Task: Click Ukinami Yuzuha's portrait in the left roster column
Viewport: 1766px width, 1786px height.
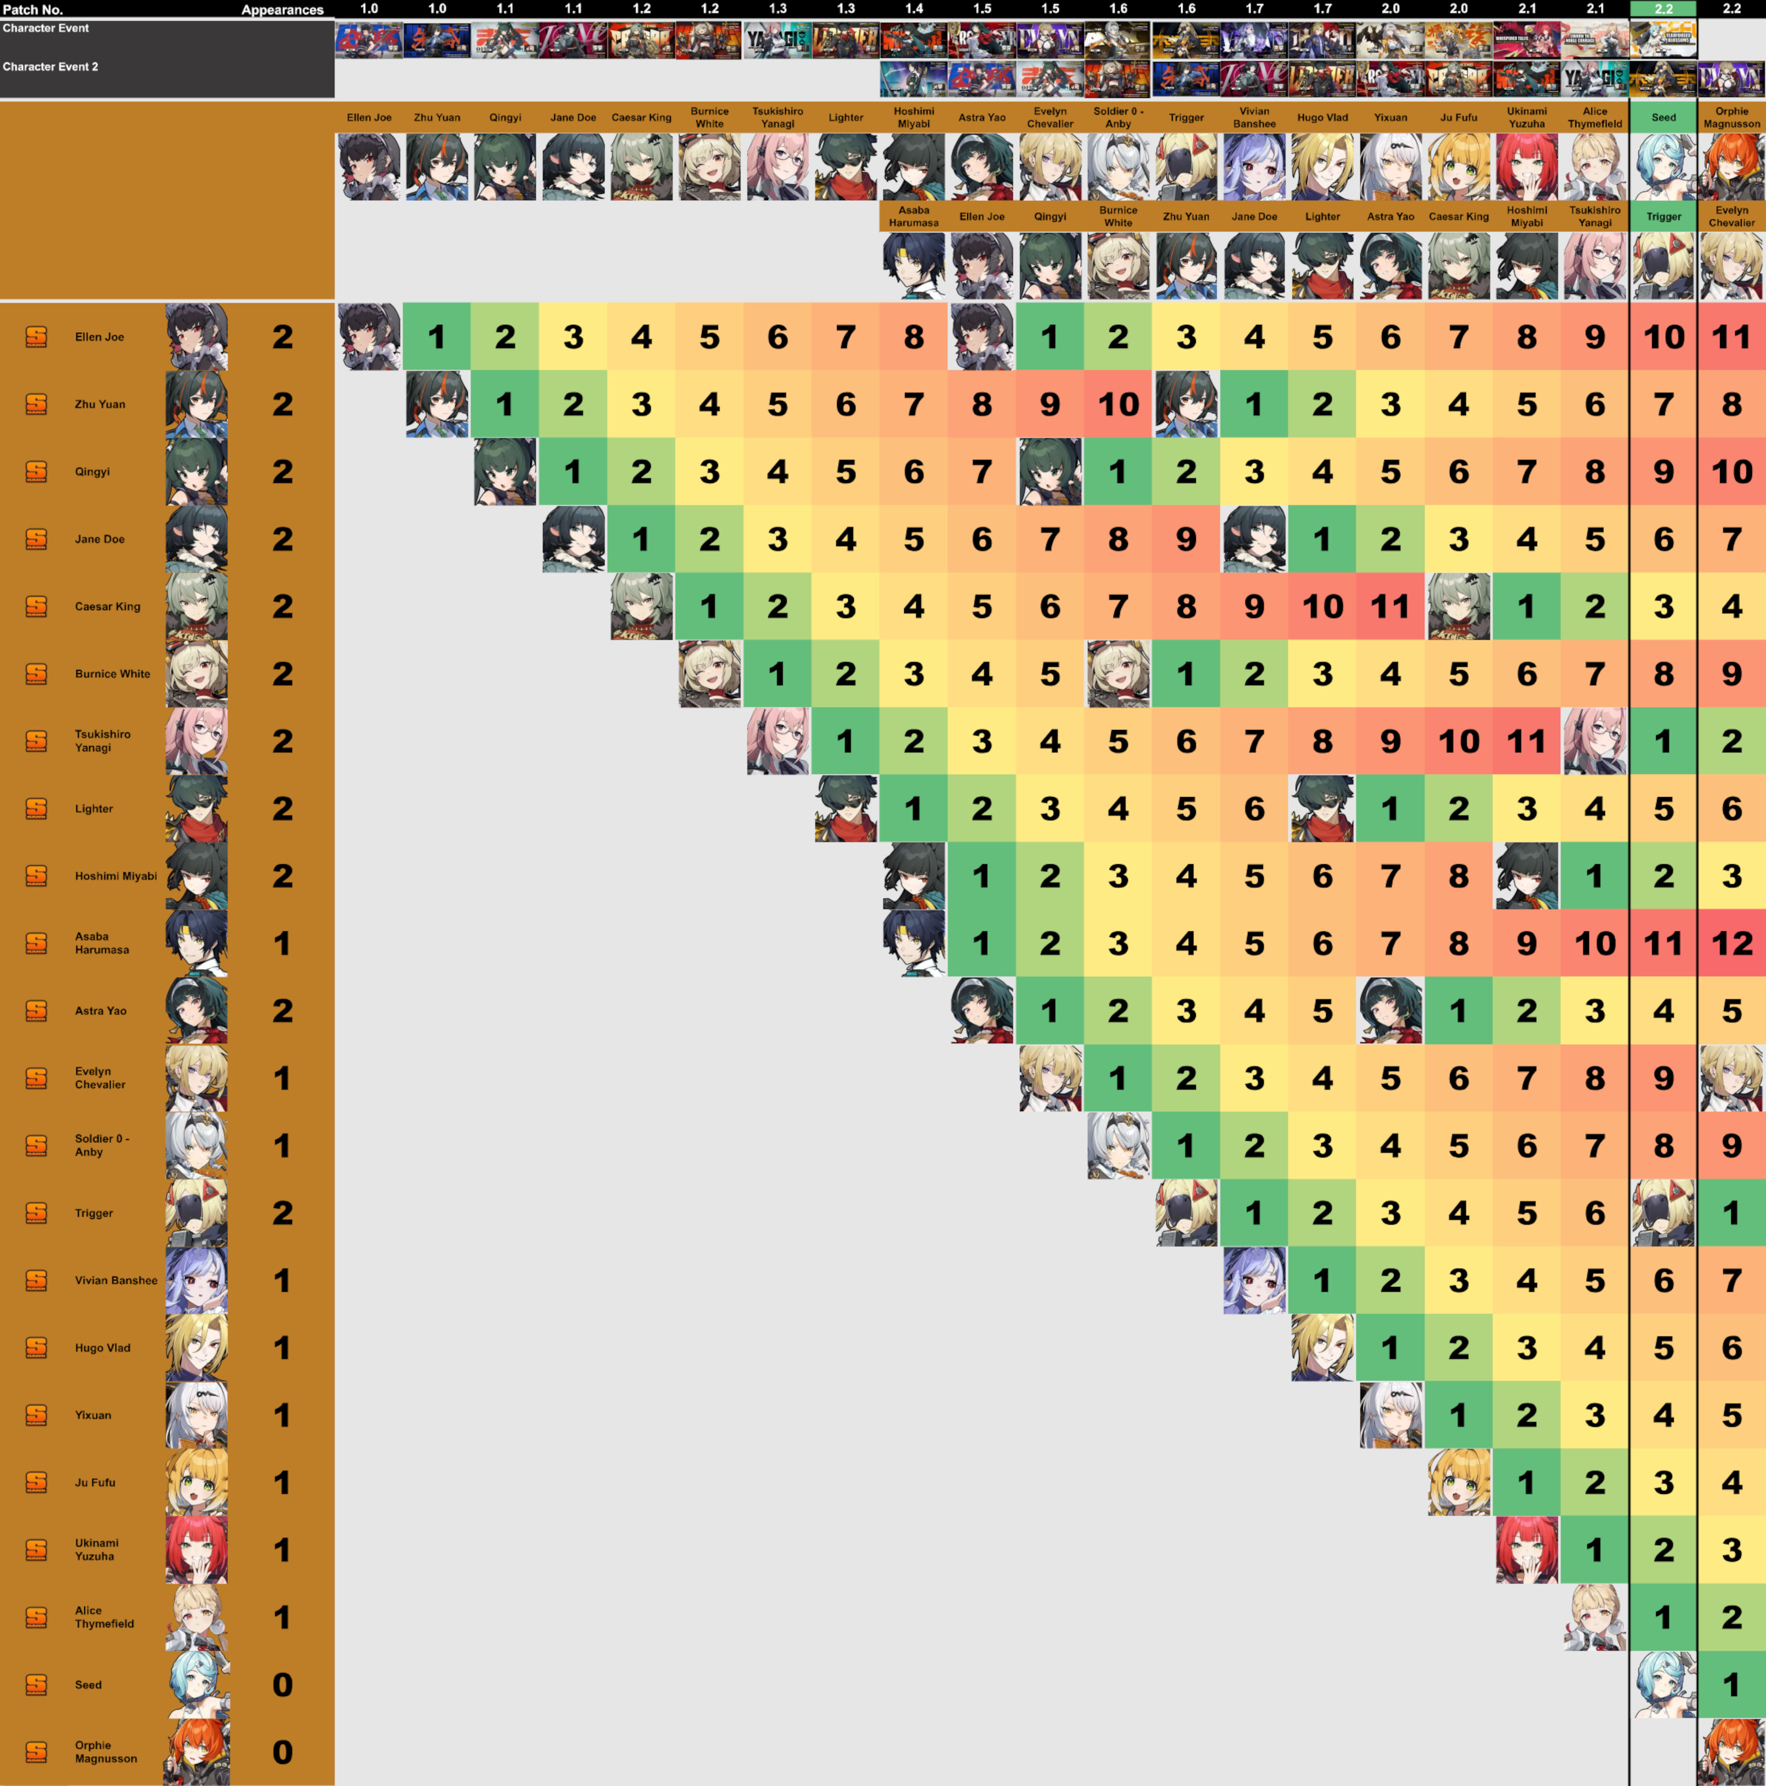Action: coord(197,1549)
